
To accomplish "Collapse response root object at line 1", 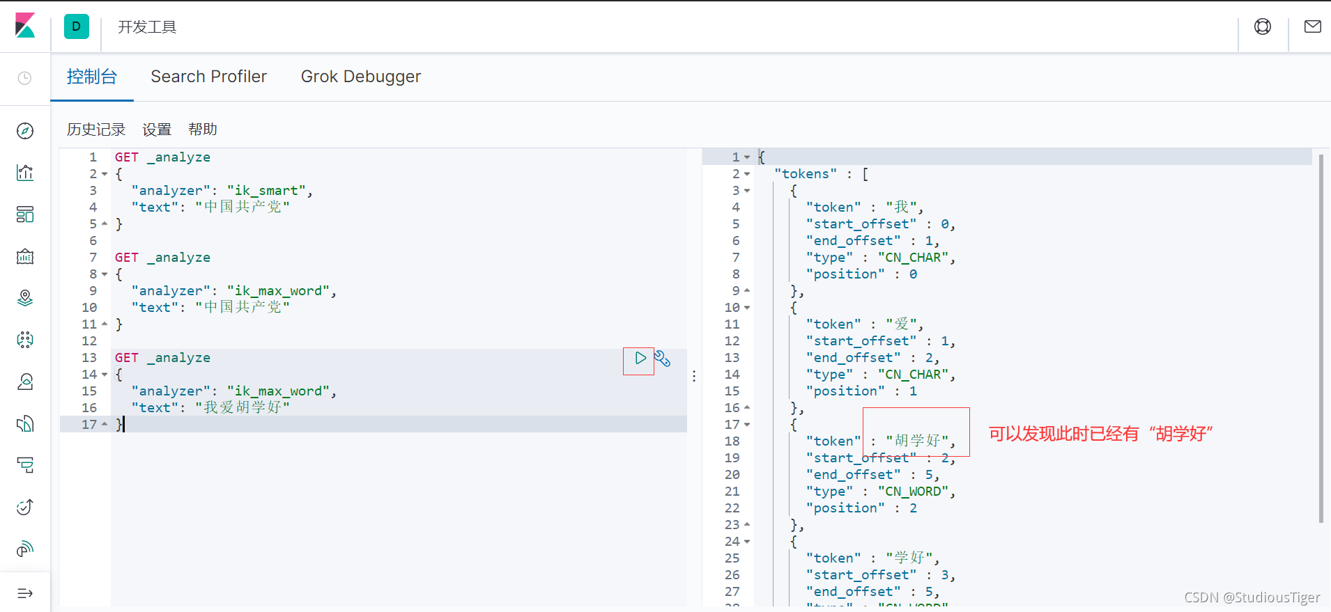I will [747, 157].
